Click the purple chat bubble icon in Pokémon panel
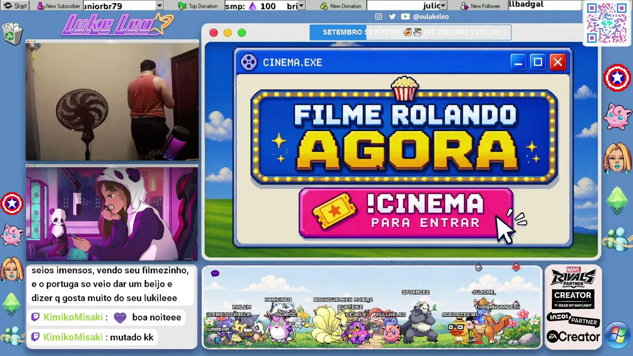Viewport: 633px width, 356px height. 215,273
